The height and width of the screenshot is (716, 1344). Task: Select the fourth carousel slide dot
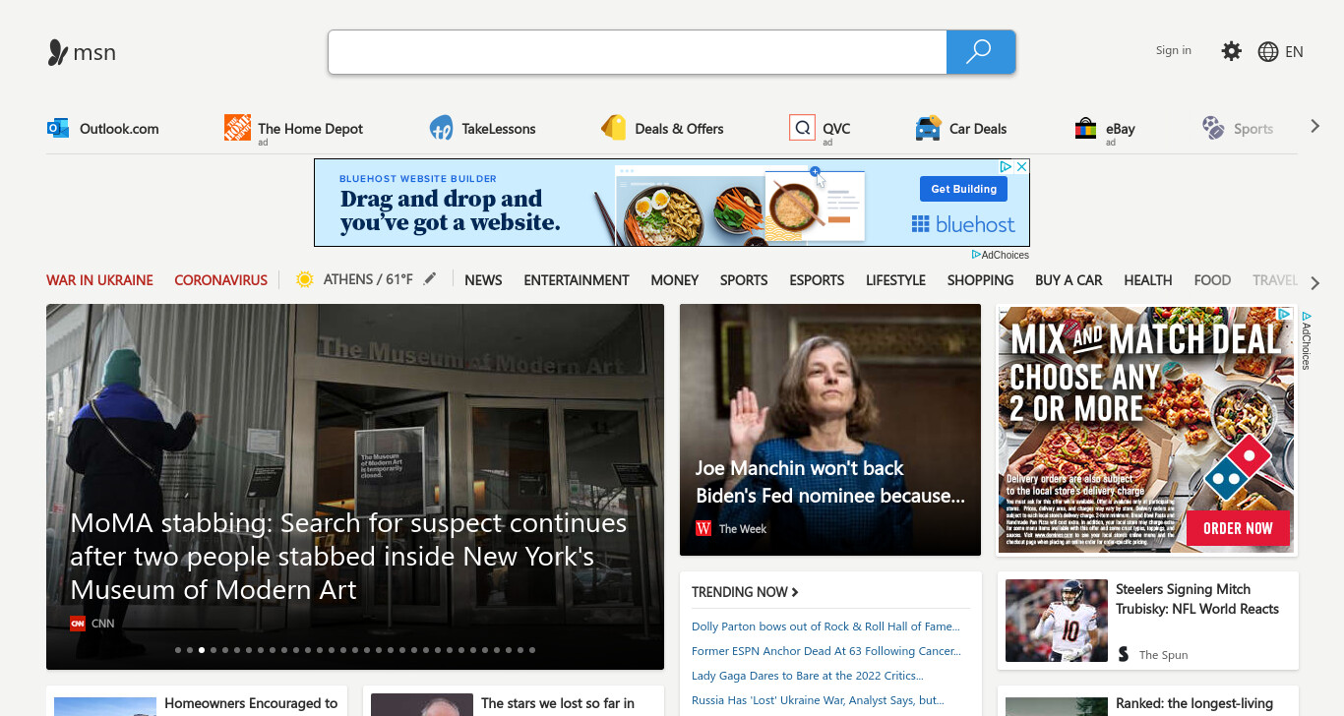[x=214, y=650]
